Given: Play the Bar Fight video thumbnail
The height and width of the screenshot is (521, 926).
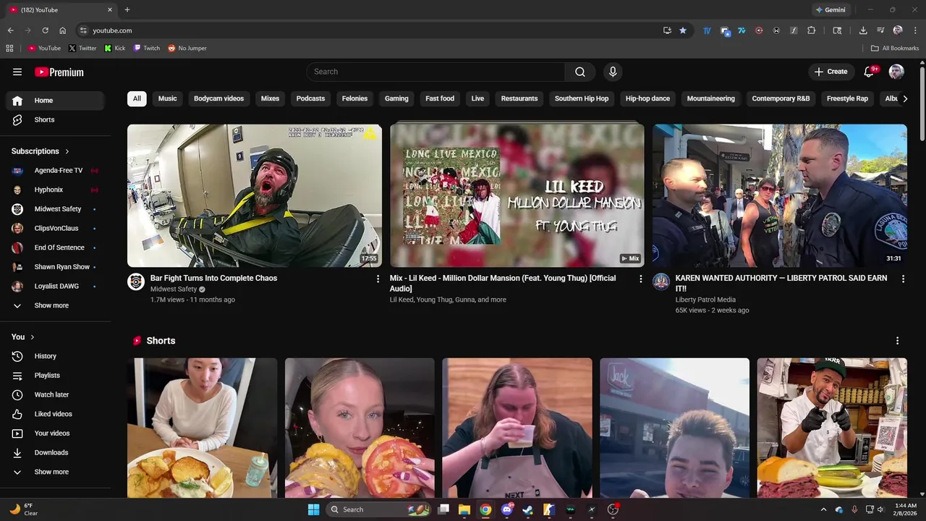Looking at the screenshot, I should (x=255, y=195).
